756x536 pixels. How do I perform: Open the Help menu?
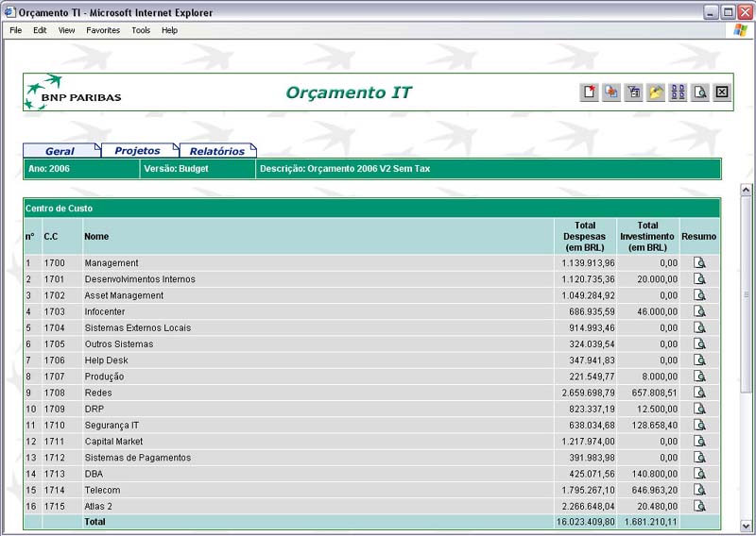pyautogui.click(x=169, y=30)
